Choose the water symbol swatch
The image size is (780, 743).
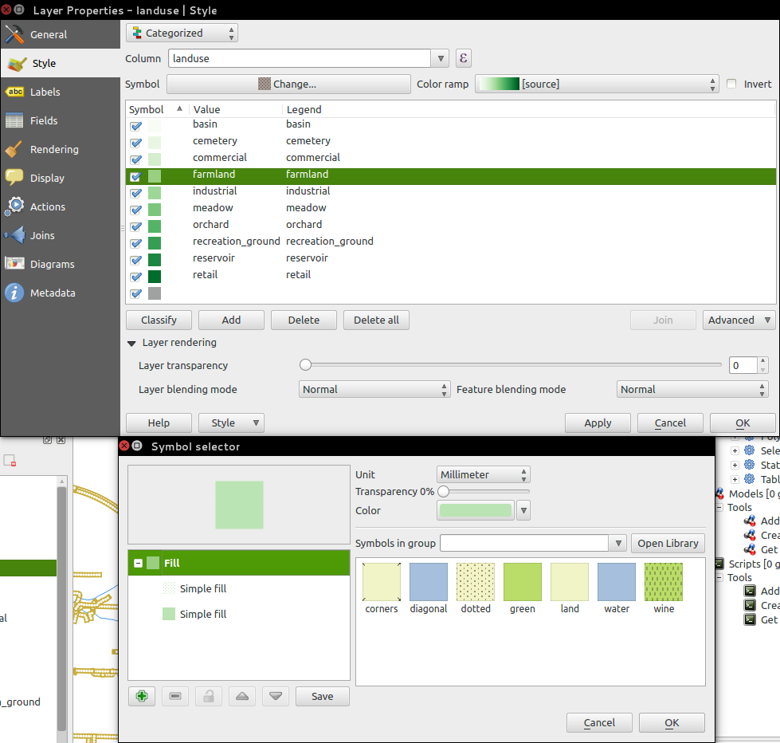pos(617,582)
